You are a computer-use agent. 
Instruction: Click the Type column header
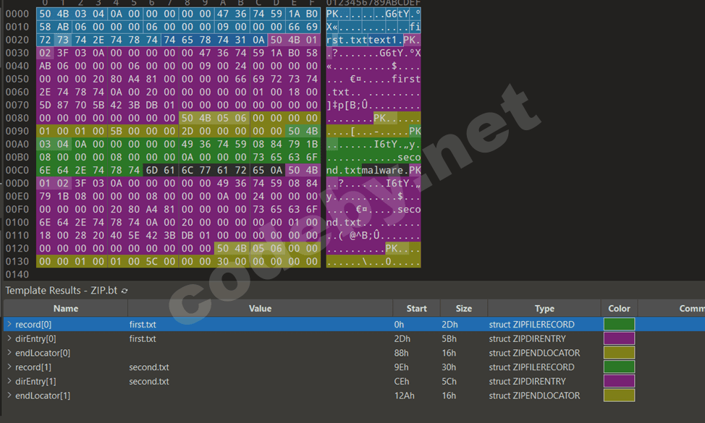[x=544, y=309]
